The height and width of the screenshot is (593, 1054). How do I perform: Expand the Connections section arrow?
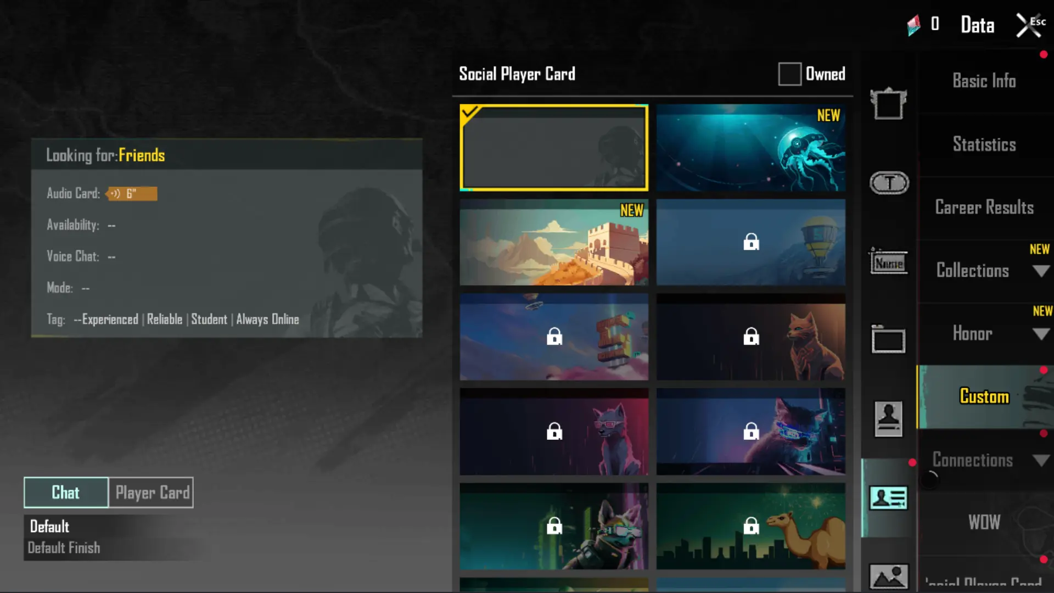(1041, 460)
